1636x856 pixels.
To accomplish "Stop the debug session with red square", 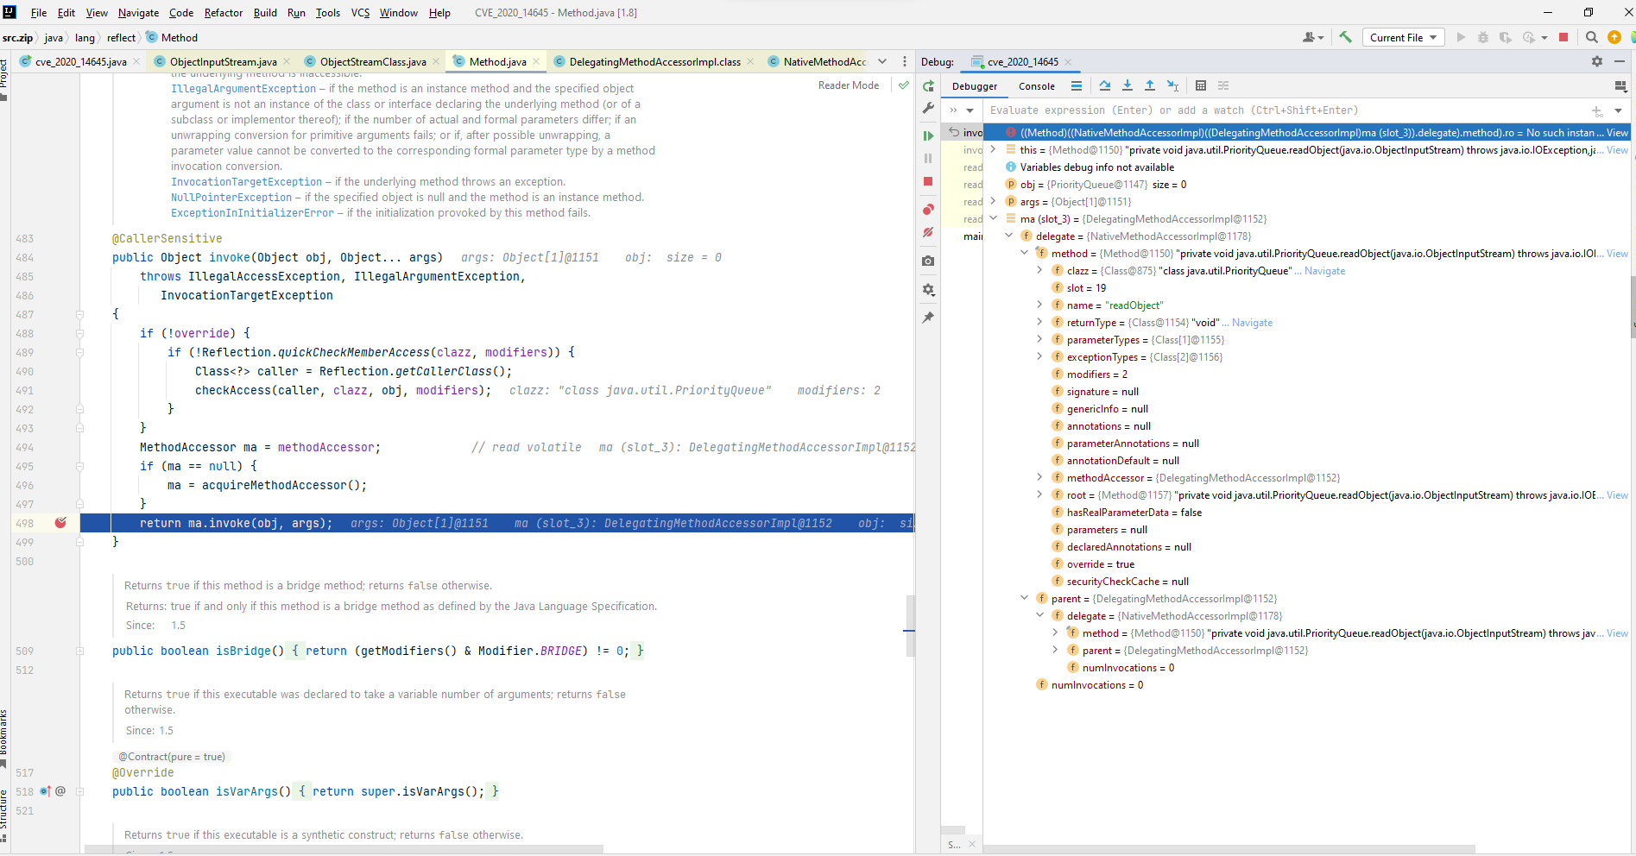I will [x=928, y=181].
